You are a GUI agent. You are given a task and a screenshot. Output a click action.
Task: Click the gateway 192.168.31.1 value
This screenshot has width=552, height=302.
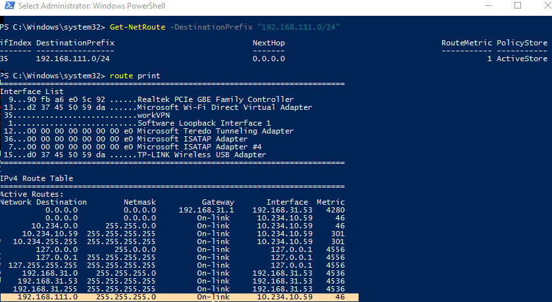click(207, 210)
